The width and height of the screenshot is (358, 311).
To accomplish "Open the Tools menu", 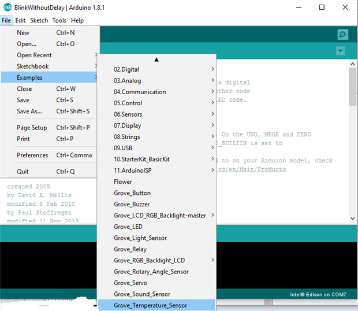I will (x=59, y=20).
